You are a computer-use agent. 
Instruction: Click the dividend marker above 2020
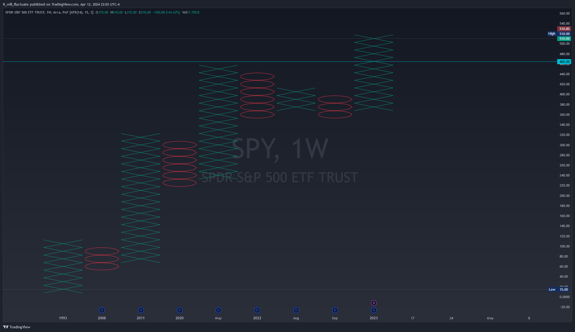(180, 310)
